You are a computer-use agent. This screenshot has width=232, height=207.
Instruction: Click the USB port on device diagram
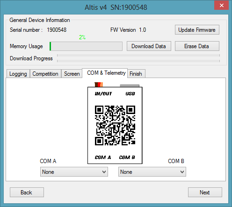tap(130, 86)
